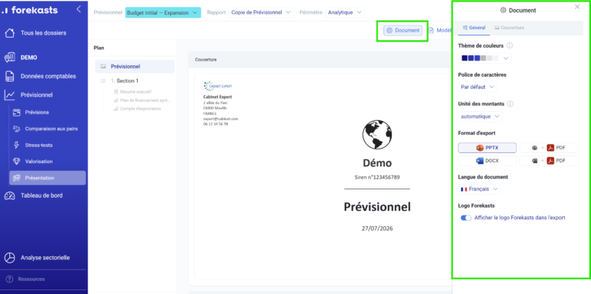
Task: Click the Document settings button
Action: (x=403, y=31)
